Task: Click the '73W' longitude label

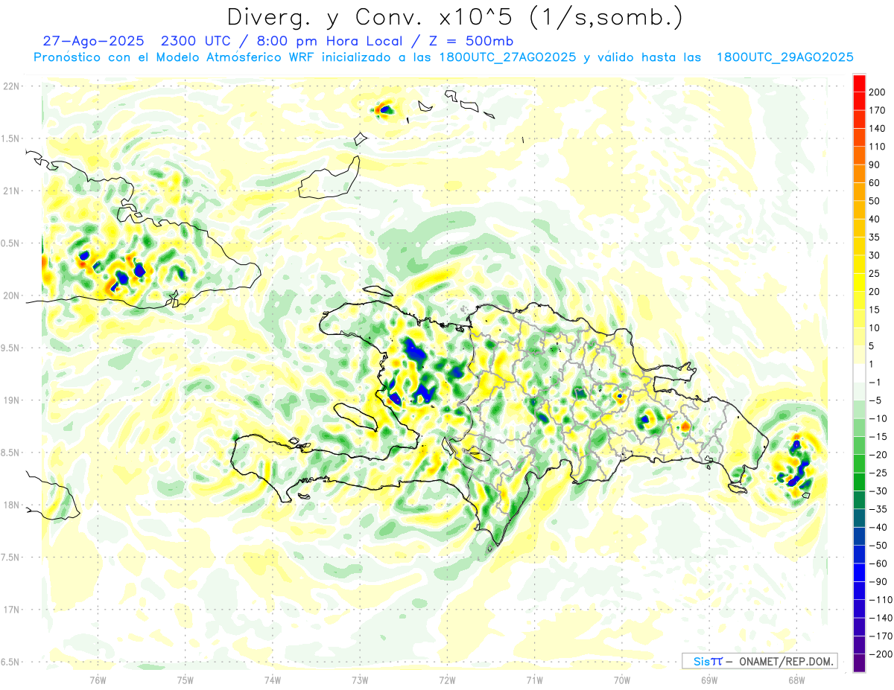Action: click(x=360, y=680)
